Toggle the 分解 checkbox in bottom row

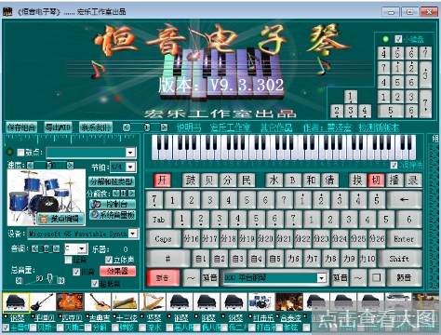[88, 328]
